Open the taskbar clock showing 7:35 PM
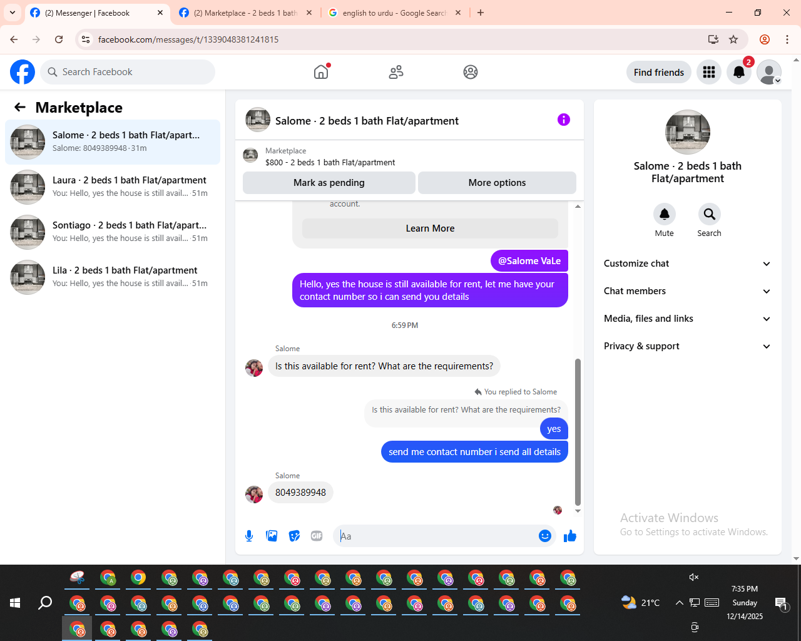 coord(745,603)
